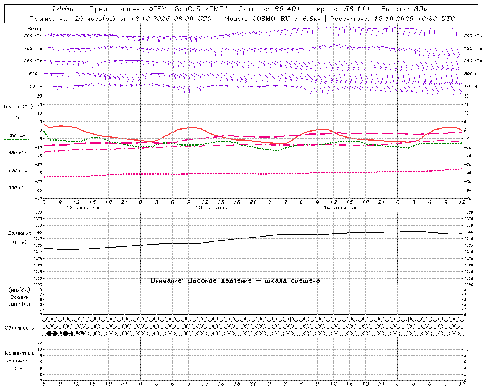This screenshot has height=387, width=484.
Task: Click the 'Высота: 89м' elevation text
Action: coord(405,9)
